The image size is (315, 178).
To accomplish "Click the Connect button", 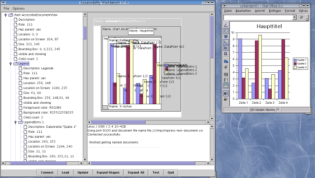I will (47, 173).
